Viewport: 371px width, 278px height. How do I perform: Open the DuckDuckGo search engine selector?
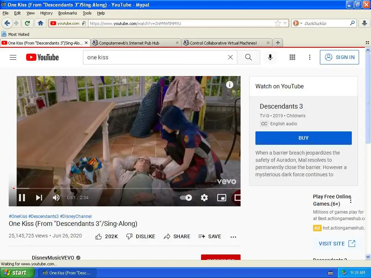click(297, 23)
